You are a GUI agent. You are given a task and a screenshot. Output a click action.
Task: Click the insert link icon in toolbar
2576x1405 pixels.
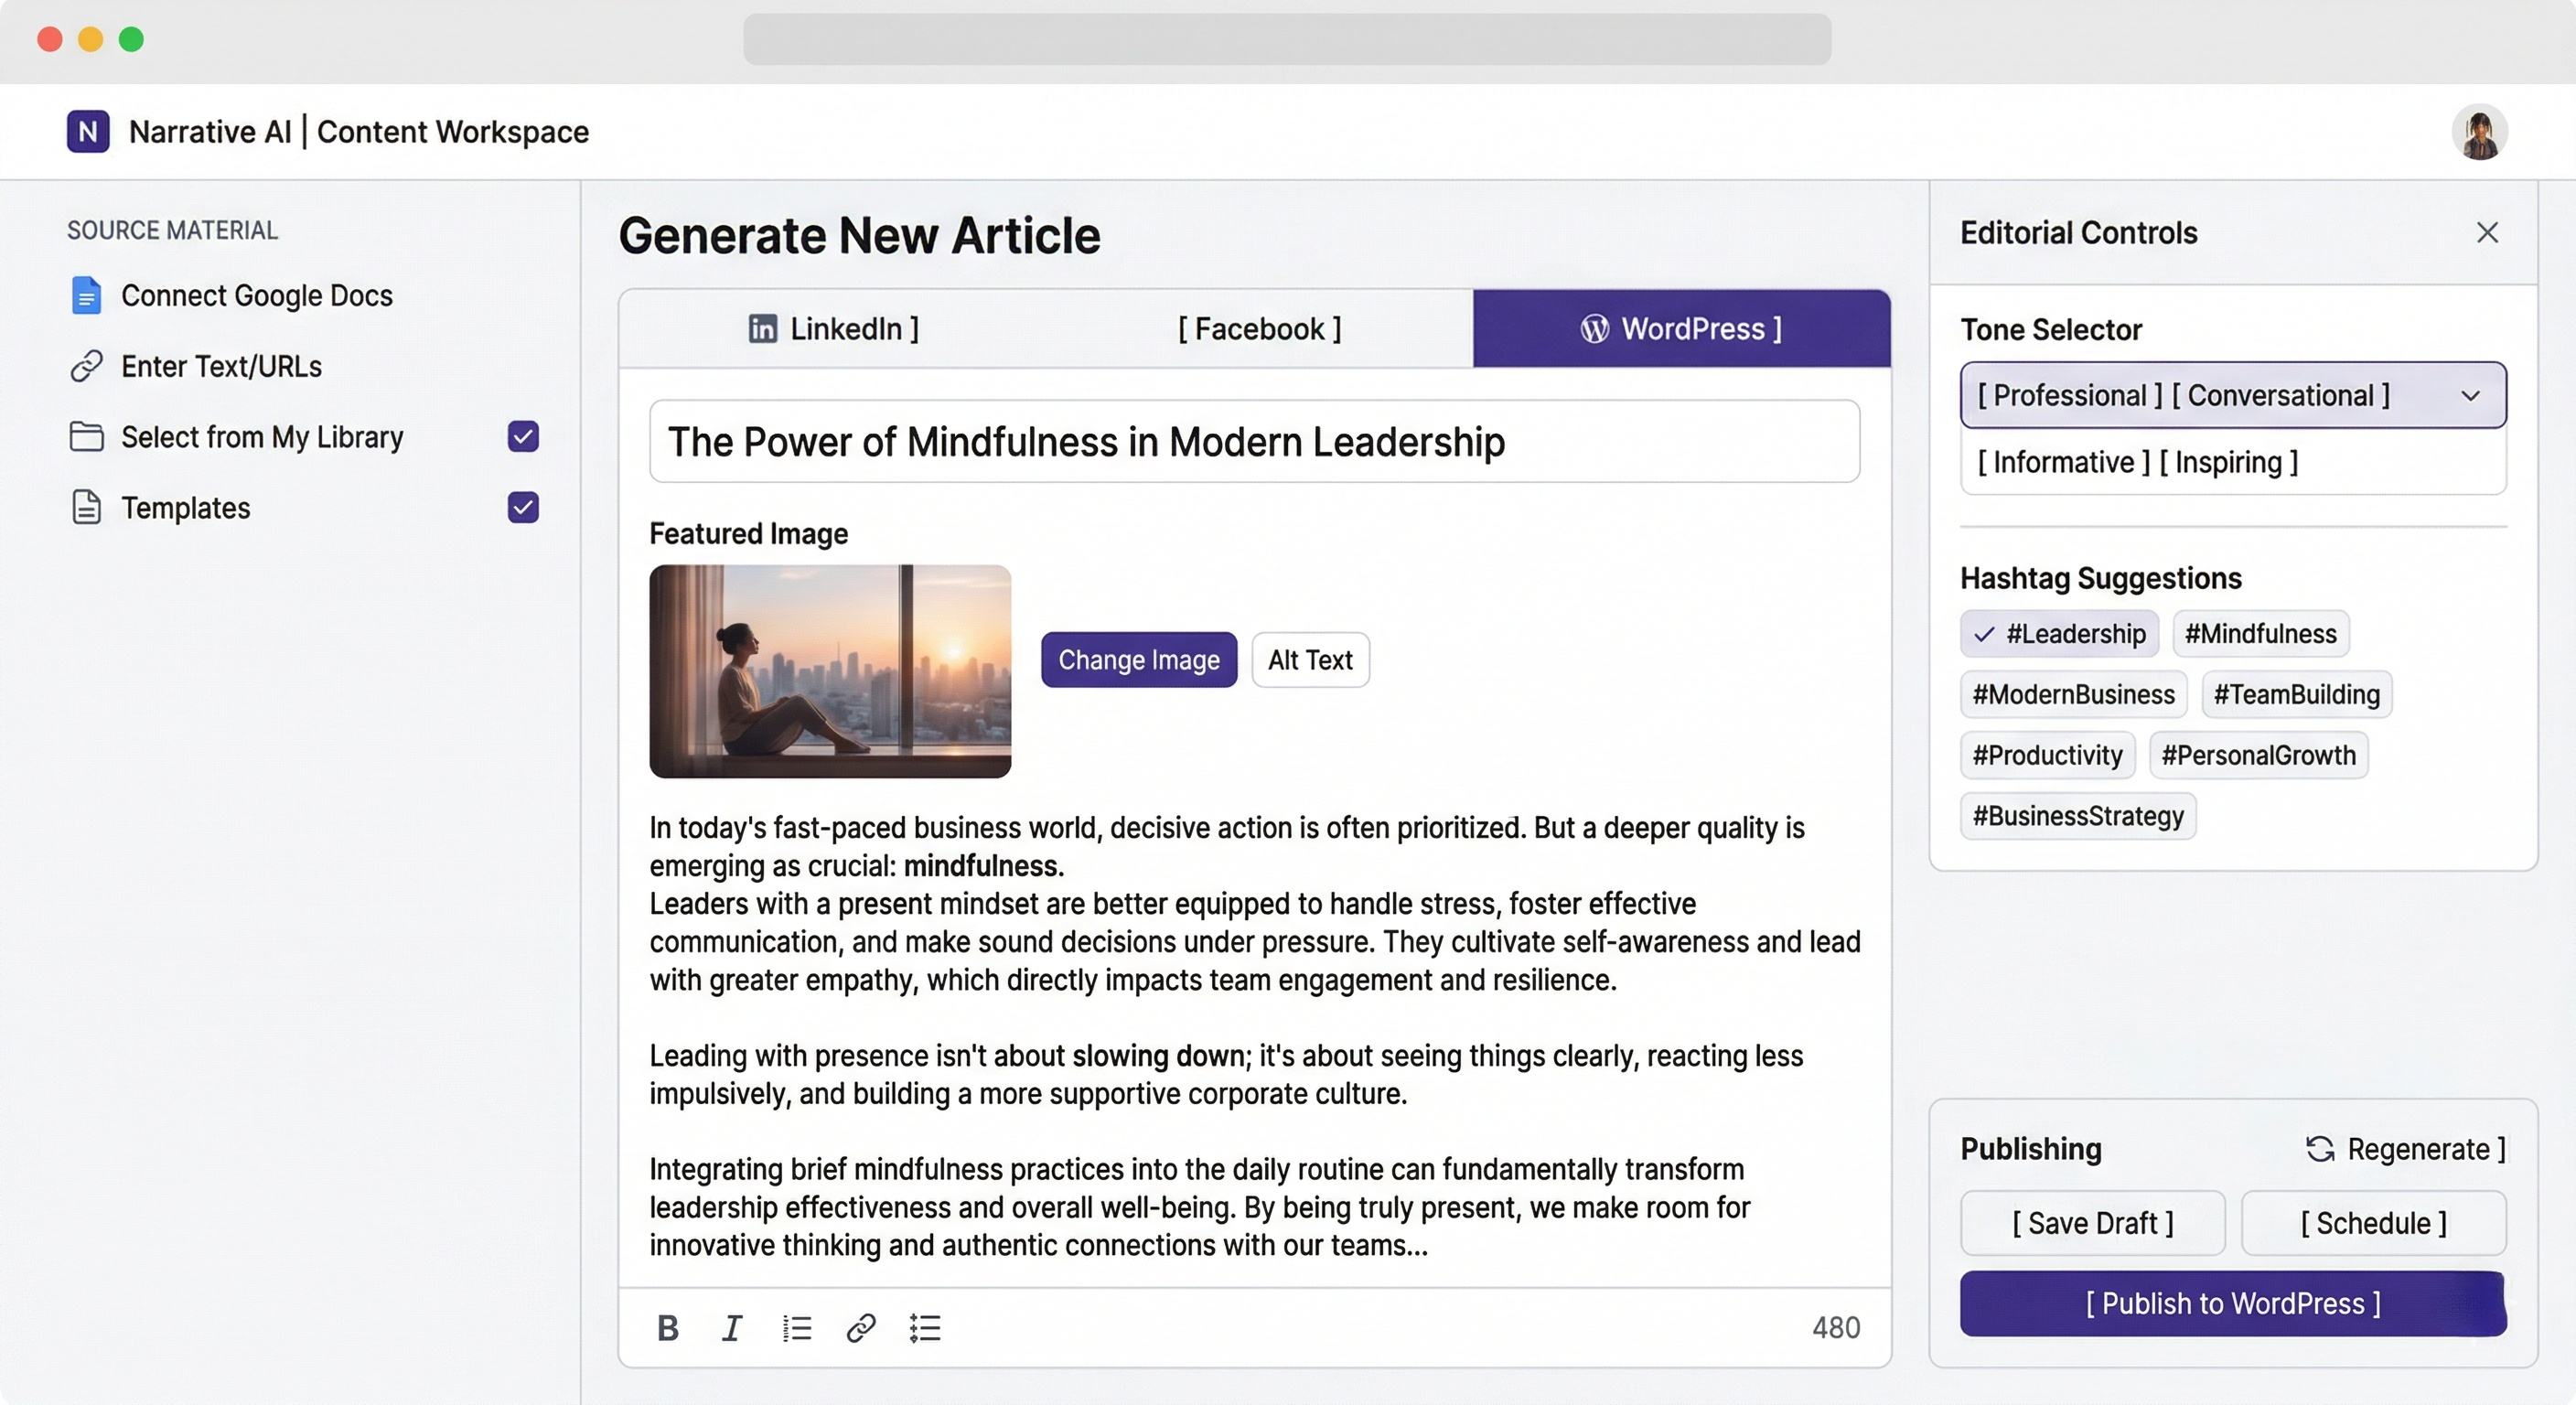[x=860, y=1327]
